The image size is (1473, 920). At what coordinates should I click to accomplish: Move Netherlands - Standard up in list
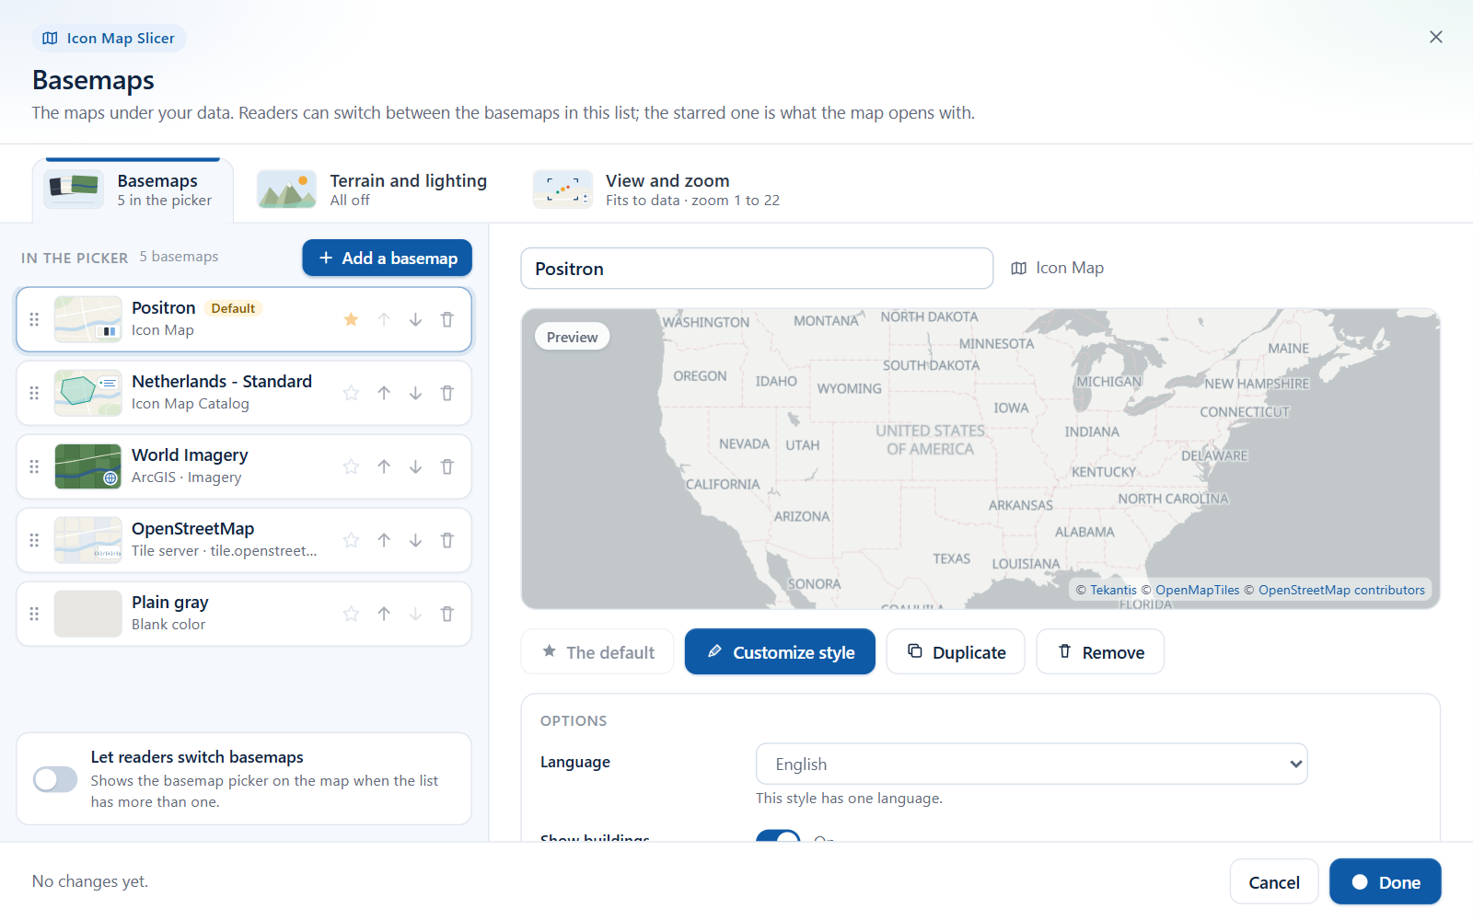pyautogui.click(x=384, y=393)
